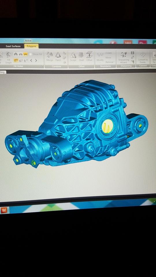156x277 pixels.
Task: Launch the Sharpening Wizard
Action: click(124, 58)
